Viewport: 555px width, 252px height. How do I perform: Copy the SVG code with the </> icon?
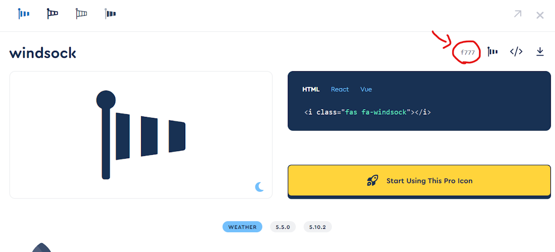tap(516, 52)
